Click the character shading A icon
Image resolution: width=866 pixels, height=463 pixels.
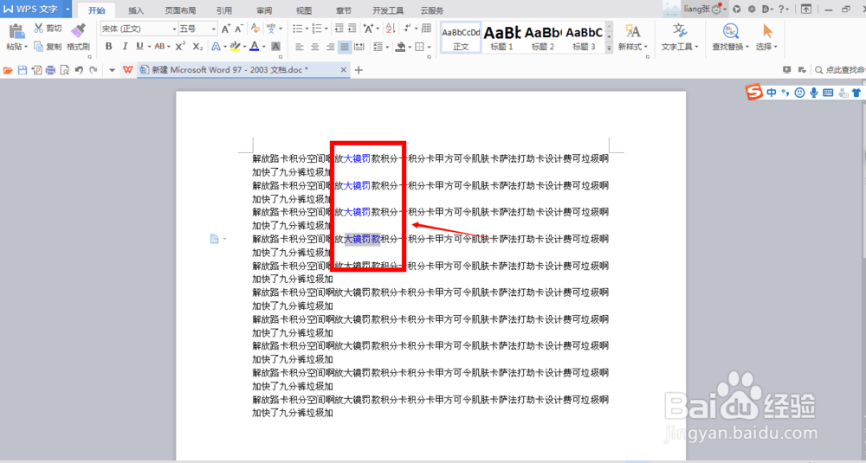[275, 47]
